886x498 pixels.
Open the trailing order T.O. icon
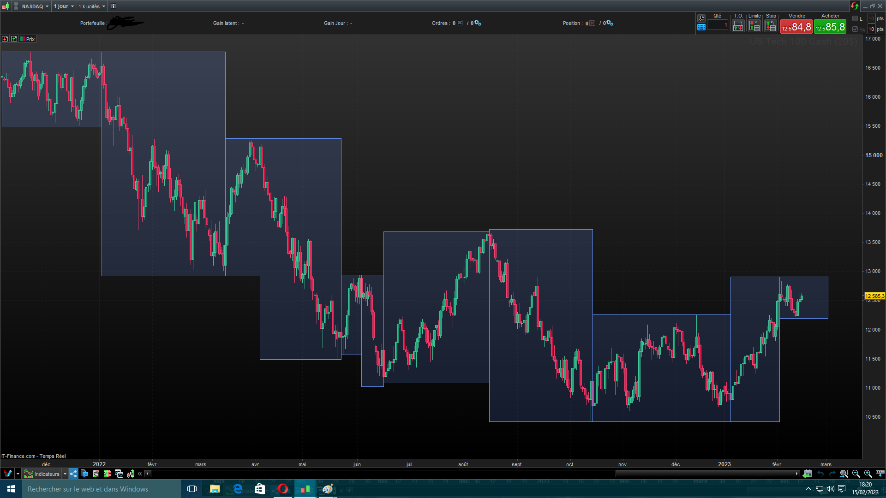click(x=738, y=26)
